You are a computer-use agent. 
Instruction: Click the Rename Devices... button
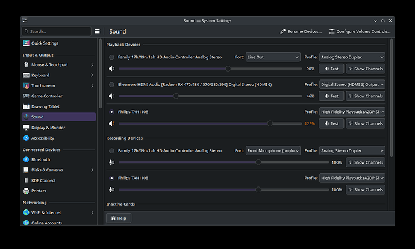point(301,32)
